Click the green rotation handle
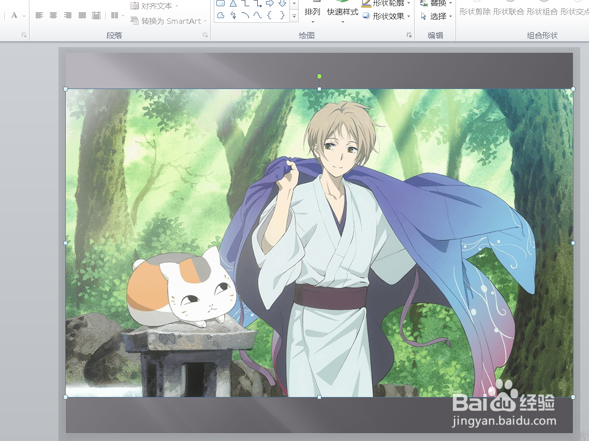Image resolution: width=589 pixels, height=441 pixels. (319, 77)
